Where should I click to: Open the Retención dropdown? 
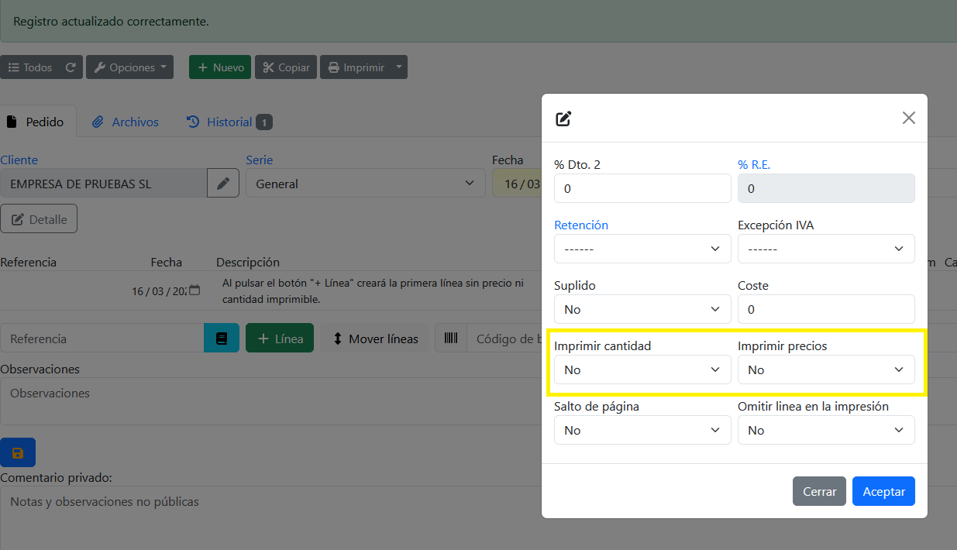tap(642, 249)
